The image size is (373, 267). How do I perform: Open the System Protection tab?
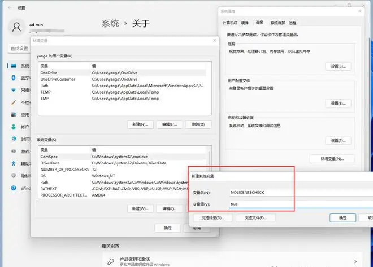click(x=277, y=23)
